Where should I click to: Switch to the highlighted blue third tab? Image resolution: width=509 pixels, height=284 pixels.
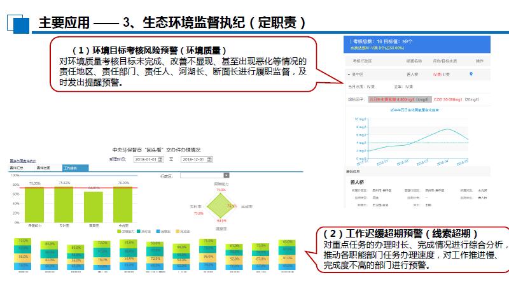tap(75, 168)
